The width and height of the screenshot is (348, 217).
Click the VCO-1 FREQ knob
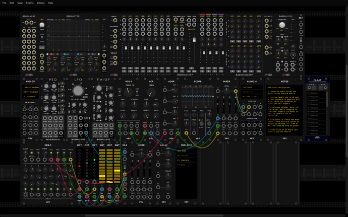[x=129, y=92]
